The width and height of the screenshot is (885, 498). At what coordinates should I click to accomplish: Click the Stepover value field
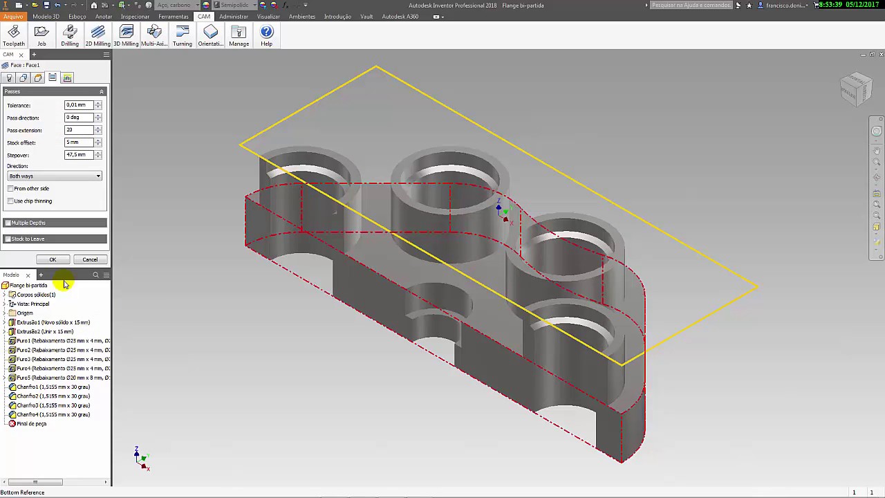79,155
